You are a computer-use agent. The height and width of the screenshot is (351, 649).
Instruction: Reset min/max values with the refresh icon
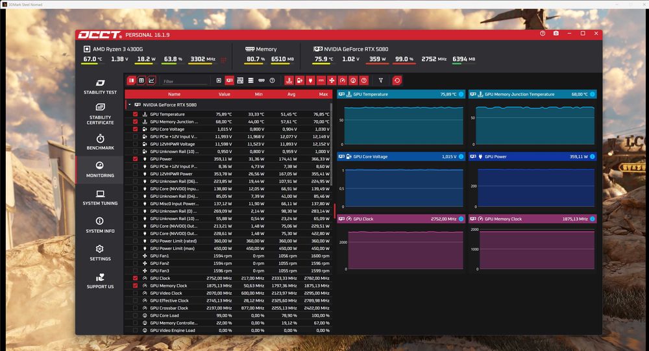click(x=397, y=80)
